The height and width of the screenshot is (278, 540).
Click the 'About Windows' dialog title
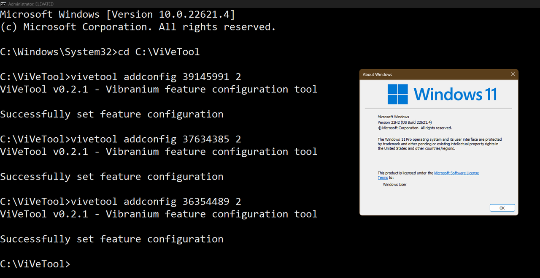point(377,74)
